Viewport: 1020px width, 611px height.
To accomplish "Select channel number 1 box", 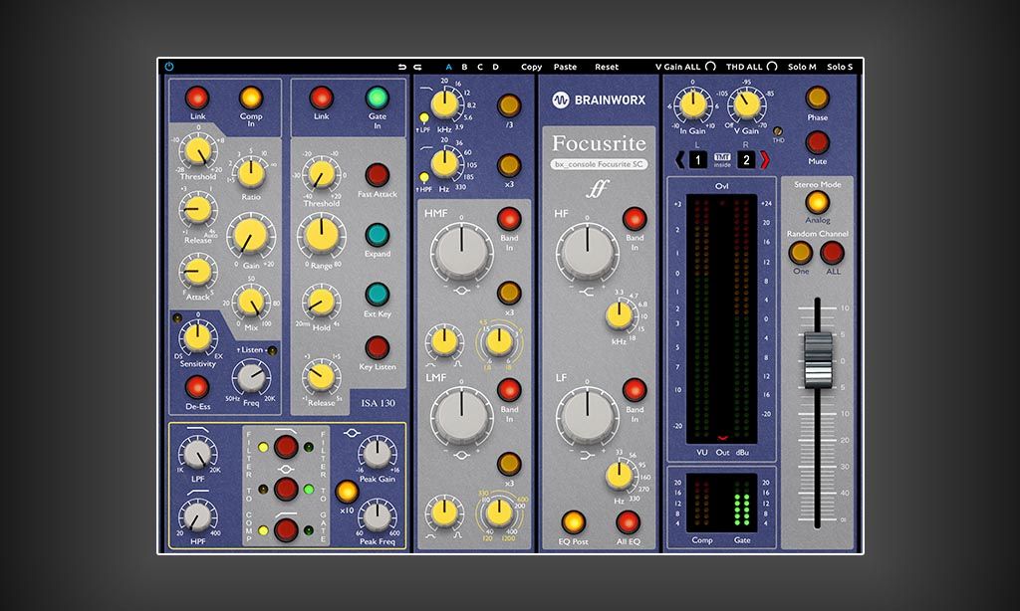I will point(698,160).
